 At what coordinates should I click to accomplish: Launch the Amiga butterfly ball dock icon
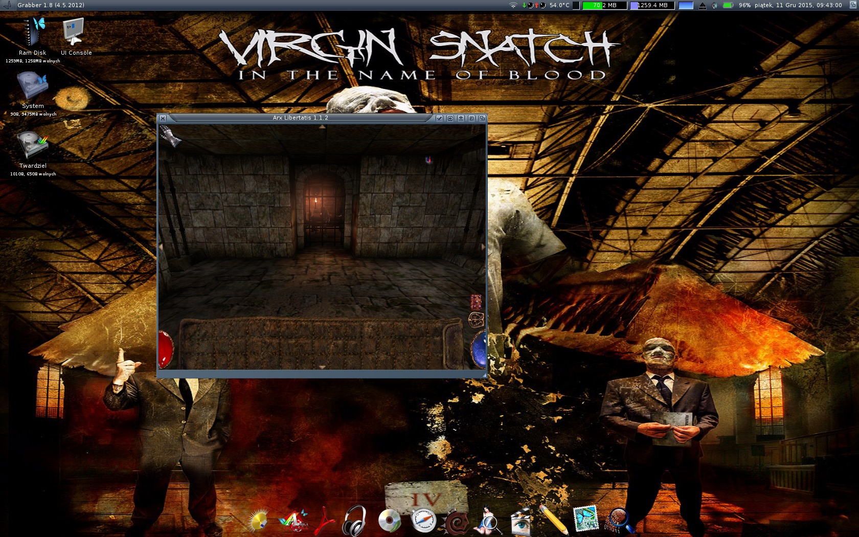293,521
